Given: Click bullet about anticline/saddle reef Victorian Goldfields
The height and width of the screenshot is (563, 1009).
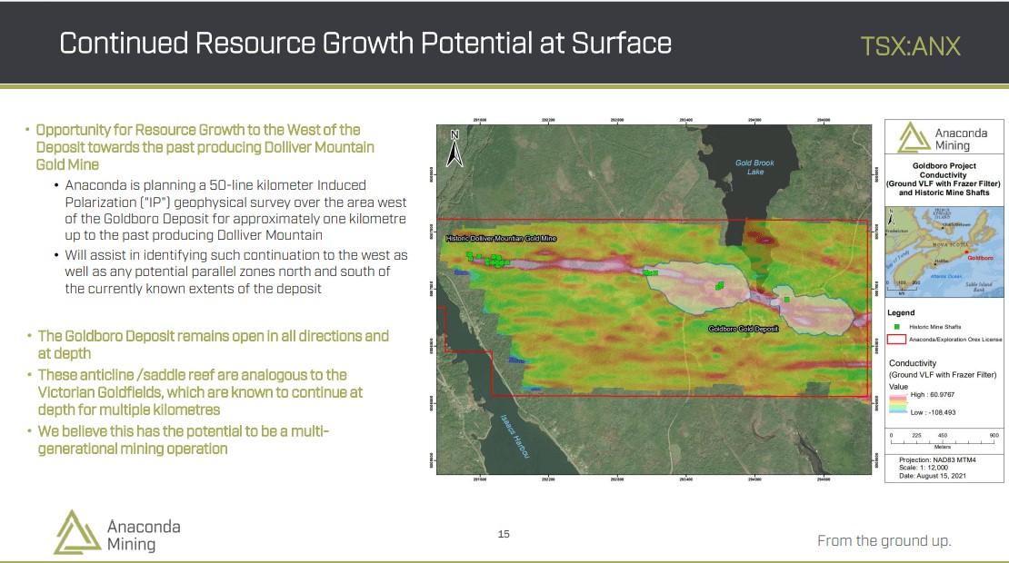Looking at the screenshot, I should click(x=200, y=392).
